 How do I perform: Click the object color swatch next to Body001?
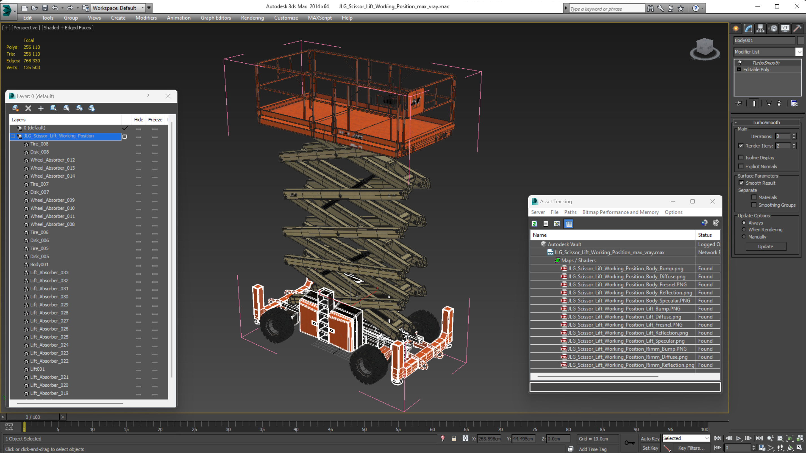pos(800,40)
